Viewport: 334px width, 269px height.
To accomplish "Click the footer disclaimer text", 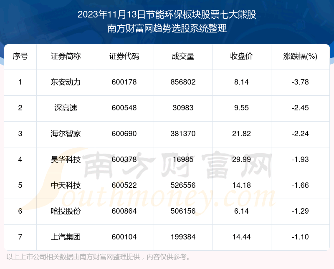I will click(x=98, y=257).
